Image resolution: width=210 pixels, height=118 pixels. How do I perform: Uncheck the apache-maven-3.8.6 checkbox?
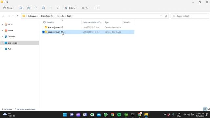coord(43,32)
